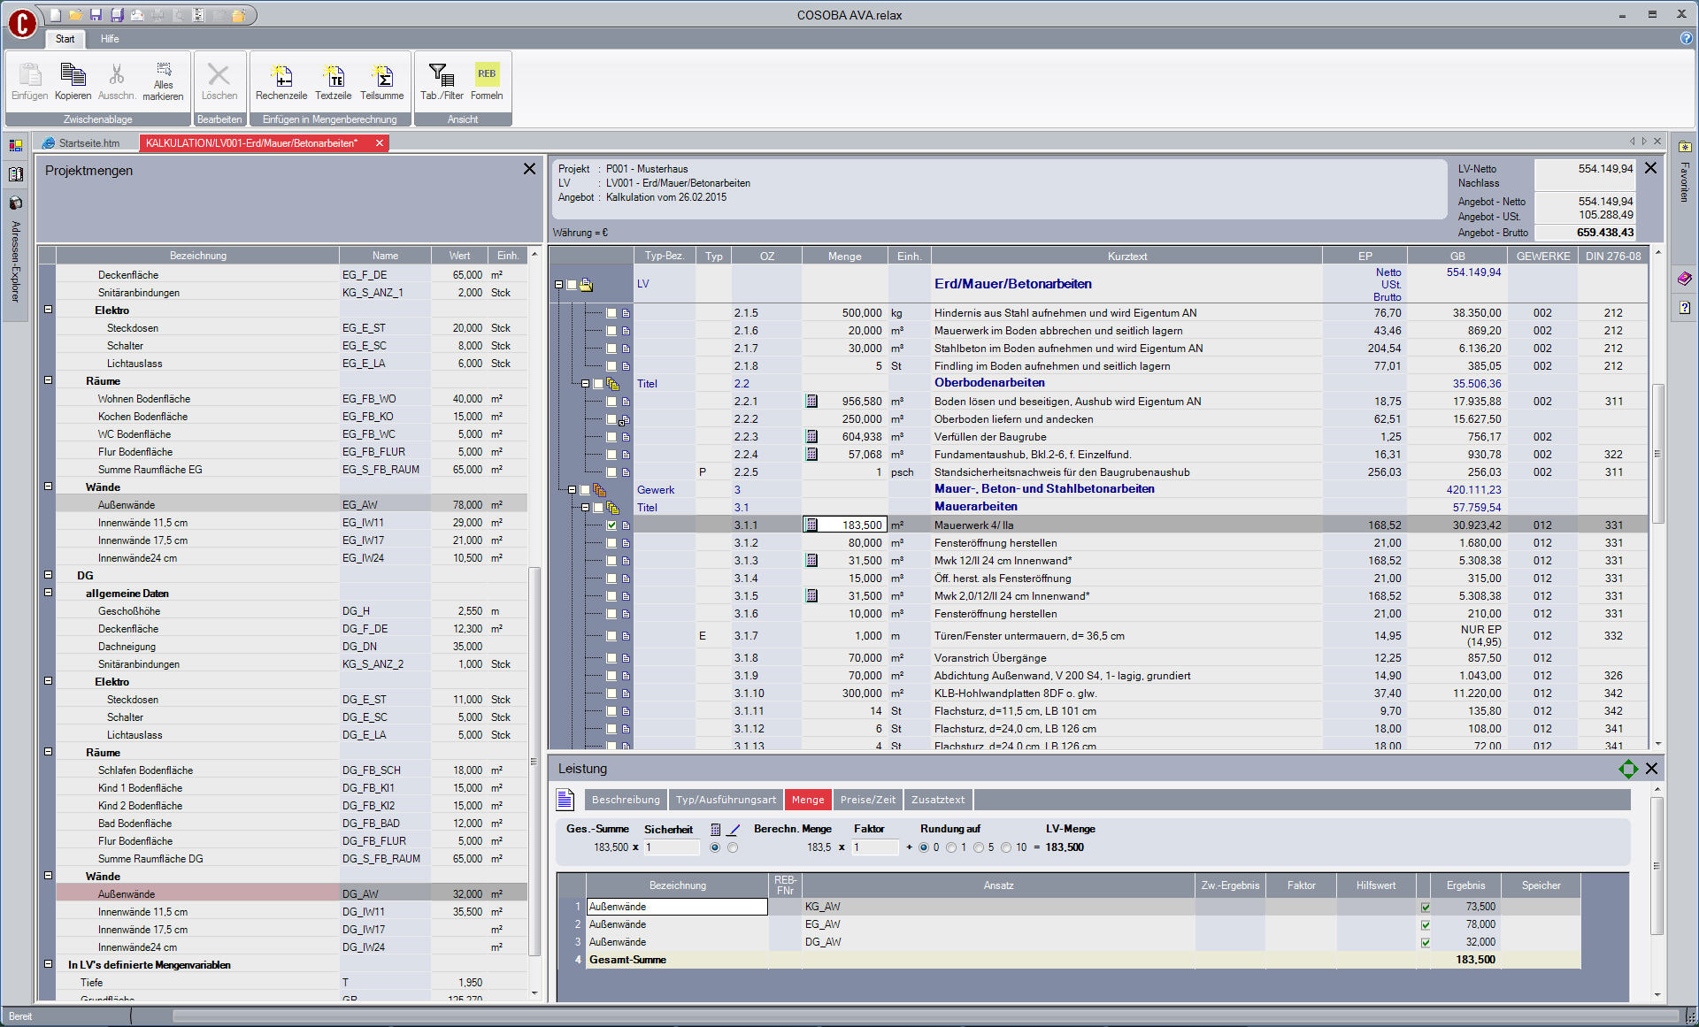Check the checkbox for position 3.1.2
This screenshot has width=1699, height=1027.
tap(611, 542)
